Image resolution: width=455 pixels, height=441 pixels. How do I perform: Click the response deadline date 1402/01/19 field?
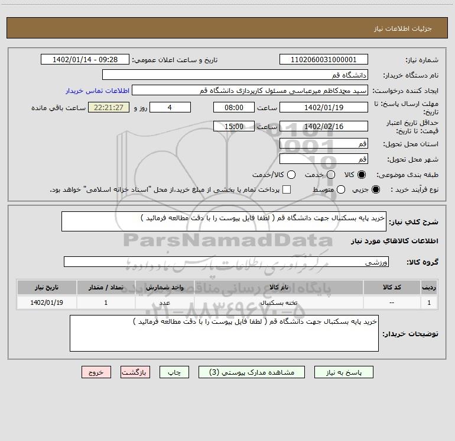click(x=324, y=107)
